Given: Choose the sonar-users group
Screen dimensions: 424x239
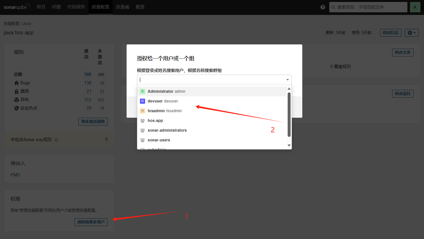Looking at the screenshot, I should pos(159,140).
